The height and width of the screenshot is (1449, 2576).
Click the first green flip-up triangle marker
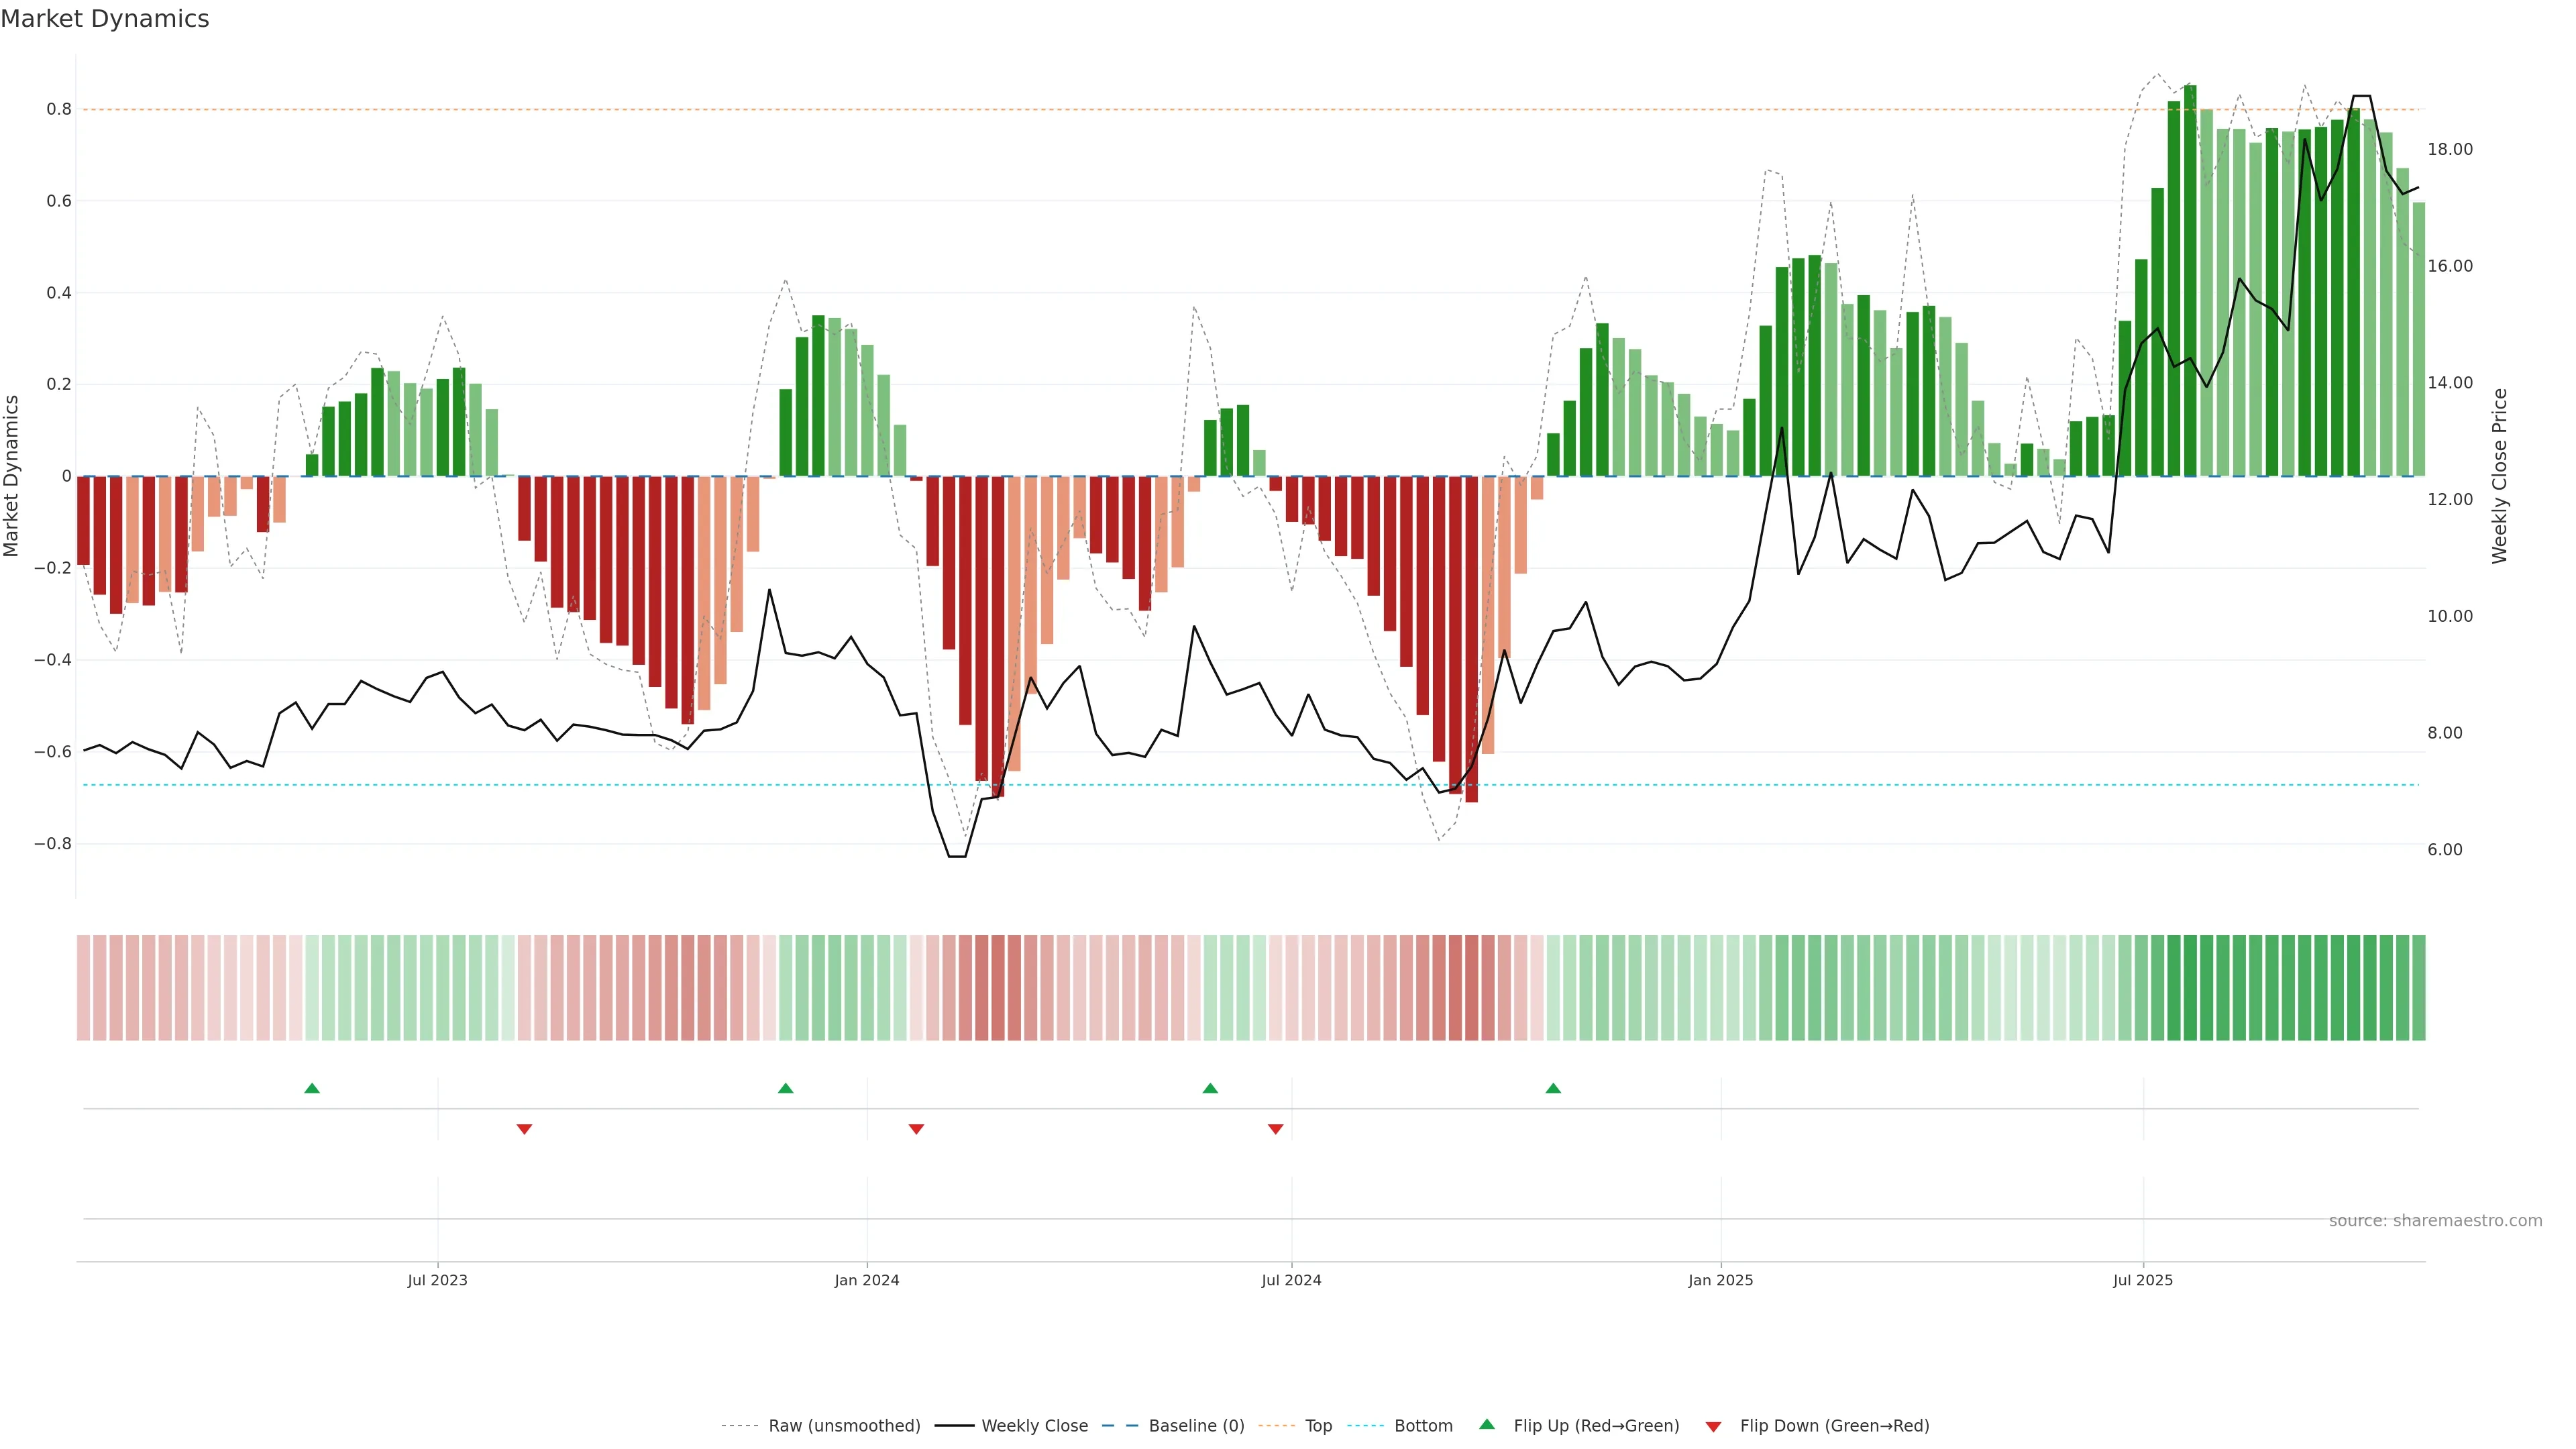[x=312, y=1088]
